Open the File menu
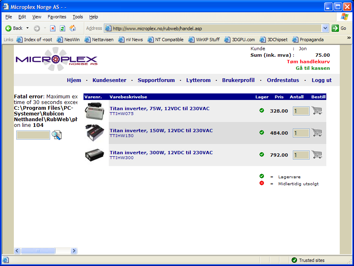The height and width of the screenshot is (266, 354). point(9,17)
